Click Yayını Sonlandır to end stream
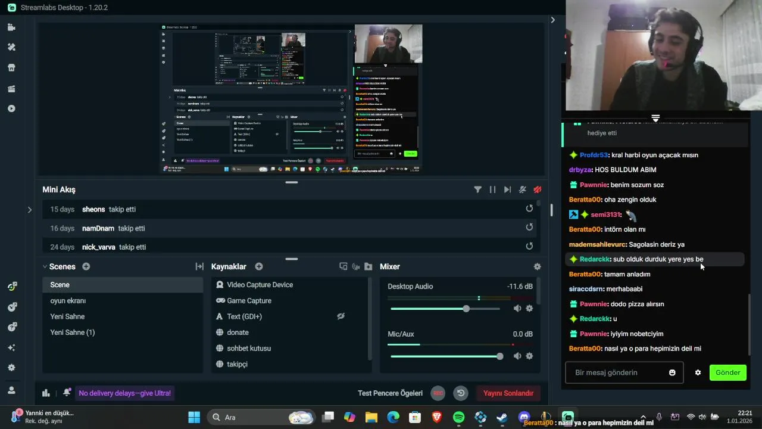Screen dimensions: 762x429 508,393
